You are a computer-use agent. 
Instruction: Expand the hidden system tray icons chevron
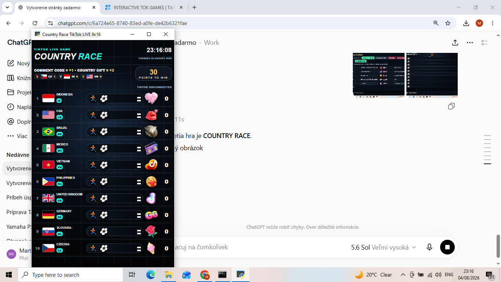point(403,275)
